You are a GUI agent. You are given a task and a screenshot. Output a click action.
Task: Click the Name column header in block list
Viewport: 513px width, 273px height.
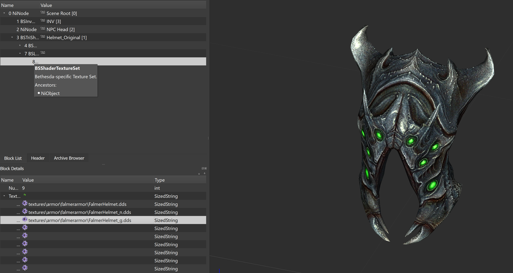pos(20,5)
